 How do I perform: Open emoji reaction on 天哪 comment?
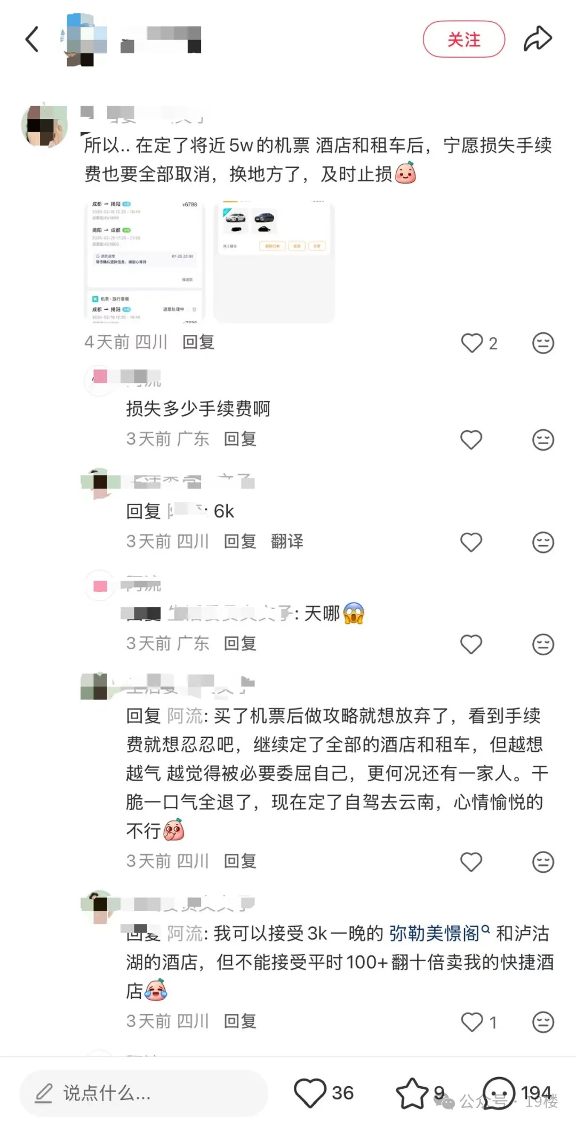coord(543,645)
